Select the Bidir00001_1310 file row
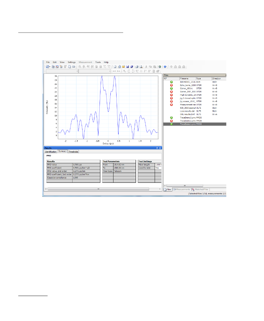Viewport: 264px width, 321px height. pos(195,82)
